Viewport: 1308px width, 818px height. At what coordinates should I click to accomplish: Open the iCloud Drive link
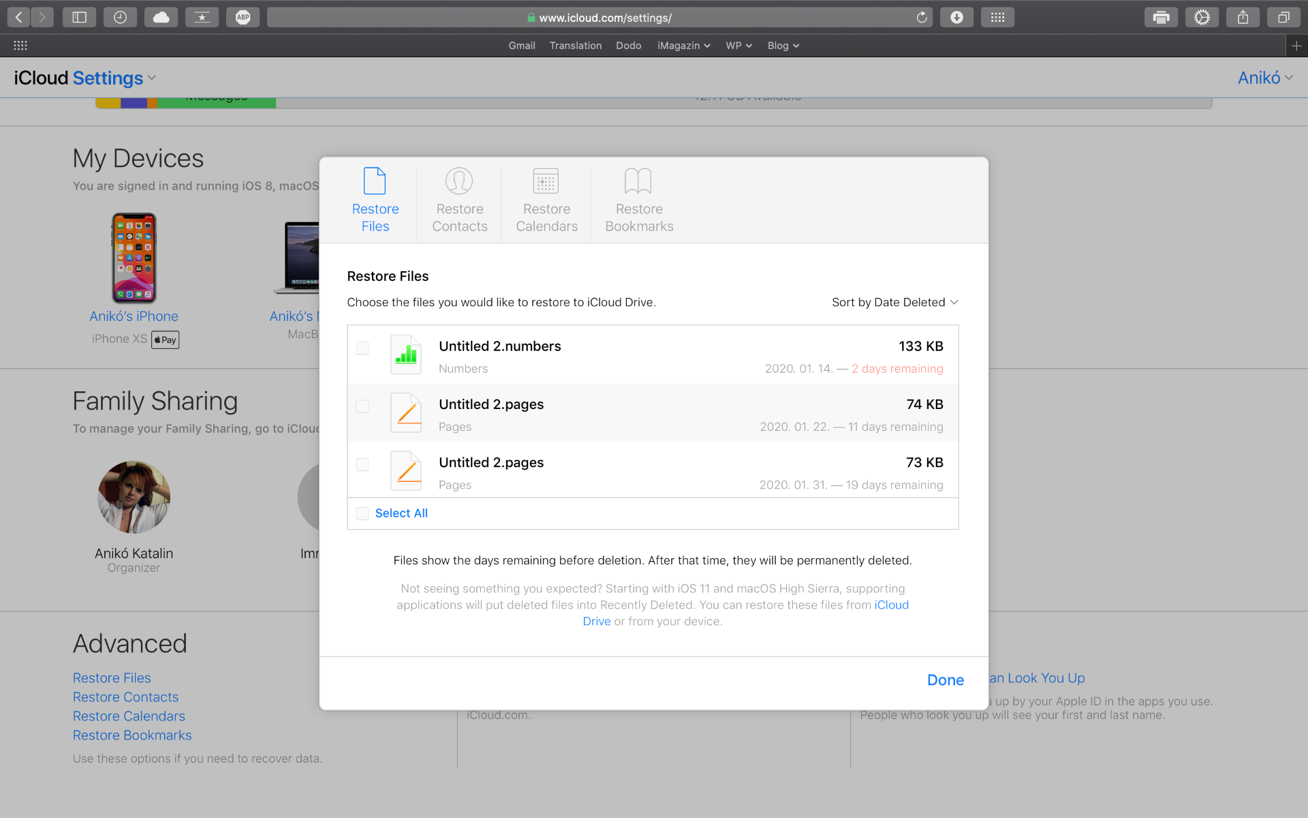(x=891, y=605)
